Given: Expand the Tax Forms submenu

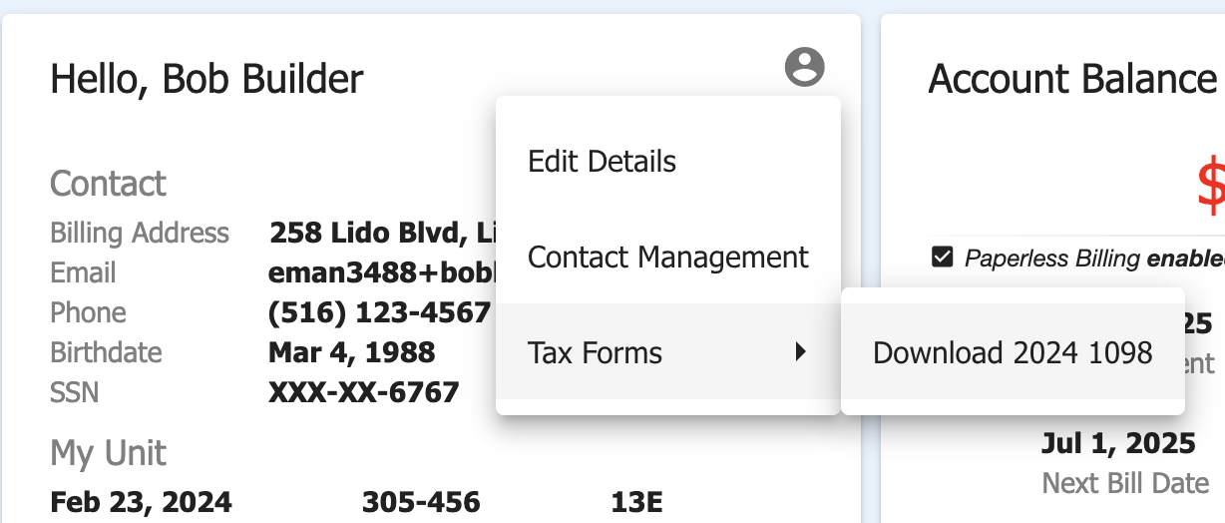Looking at the screenshot, I should tap(667, 352).
